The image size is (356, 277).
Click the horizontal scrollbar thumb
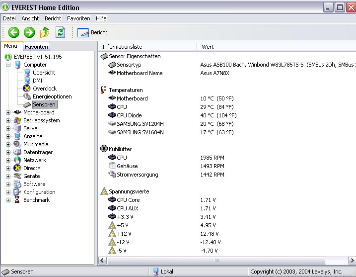click(x=216, y=261)
